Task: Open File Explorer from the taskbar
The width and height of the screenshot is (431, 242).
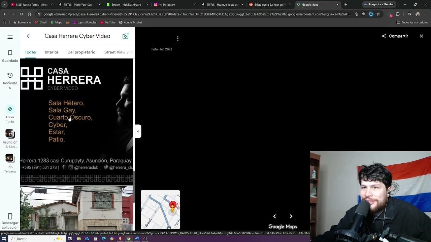Action: 78,239
